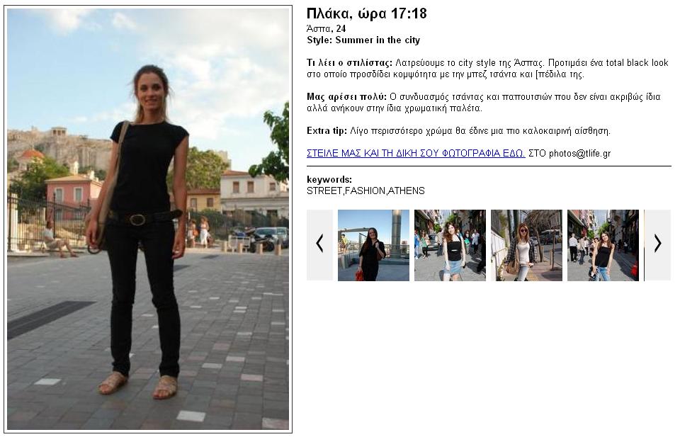Click the keywords: label
680x437 pixels.
(329, 179)
